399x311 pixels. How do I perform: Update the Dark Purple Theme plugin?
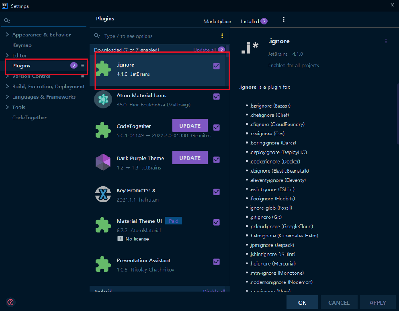coord(190,158)
